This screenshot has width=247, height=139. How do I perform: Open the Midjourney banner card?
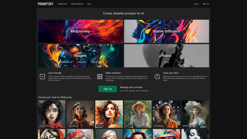(80, 31)
